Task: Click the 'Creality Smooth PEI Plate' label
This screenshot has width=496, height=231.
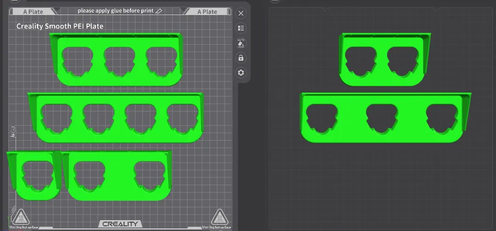Action: (x=60, y=26)
